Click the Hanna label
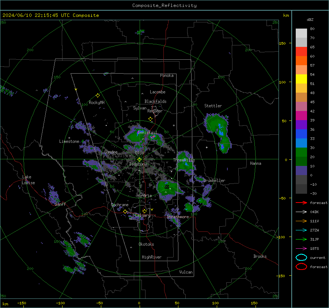Image resolution: width=329 pixels, height=308 pixels. (256, 163)
